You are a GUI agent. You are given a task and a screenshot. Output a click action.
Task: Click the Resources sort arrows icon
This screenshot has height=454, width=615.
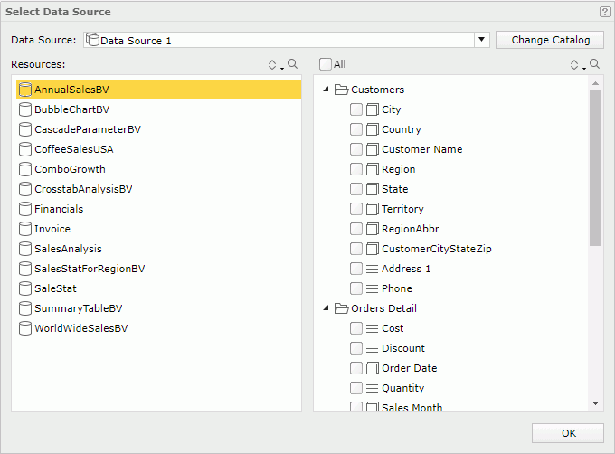tap(272, 65)
